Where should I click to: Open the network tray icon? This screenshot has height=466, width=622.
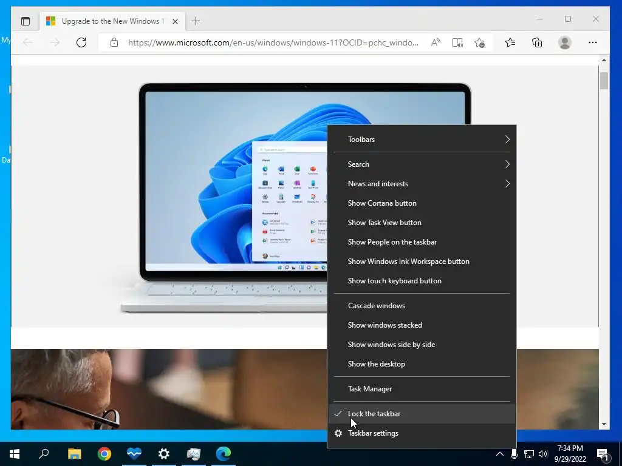(529, 454)
